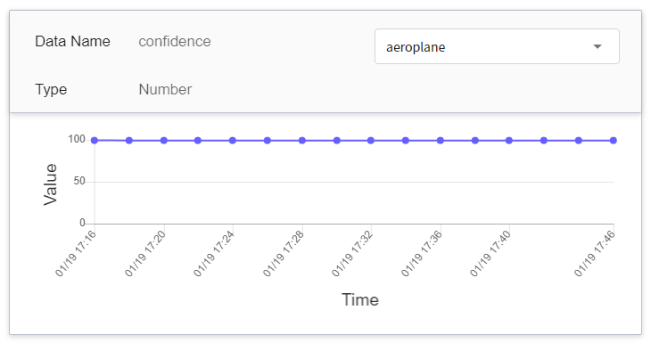This screenshot has height=343, width=651.
Task: Select the chart data point at 17:40
Action: tap(509, 141)
